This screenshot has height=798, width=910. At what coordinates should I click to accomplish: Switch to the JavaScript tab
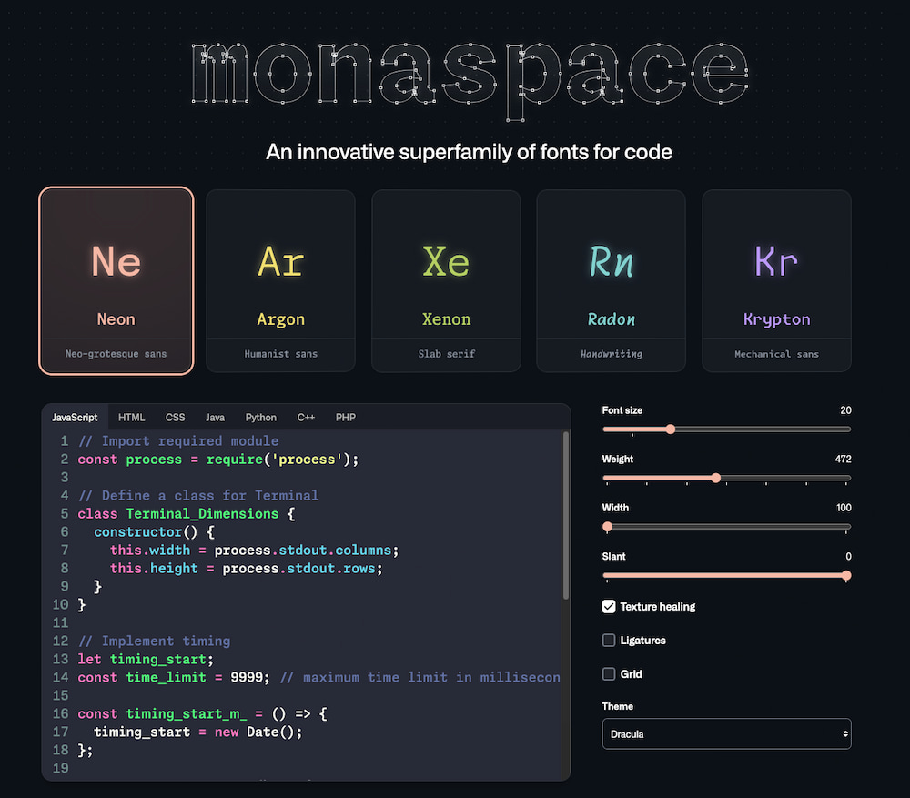coord(75,418)
